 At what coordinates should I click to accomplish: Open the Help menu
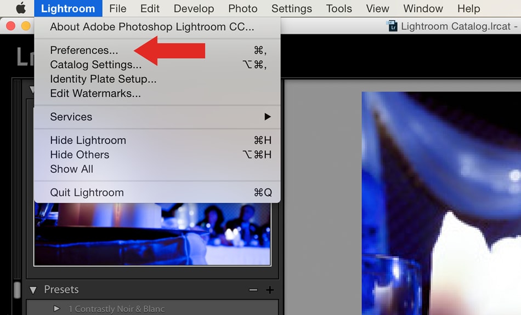click(x=468, y=8)
